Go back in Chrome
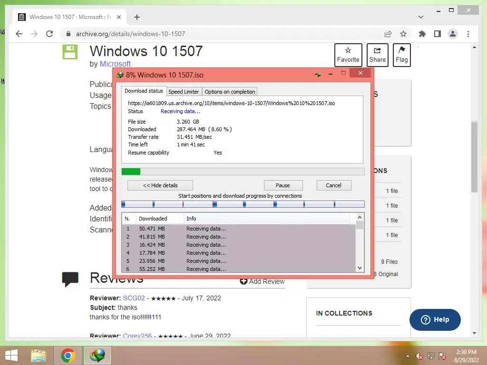487x365 pixels. pyautogui.click(x=19, y=34)
